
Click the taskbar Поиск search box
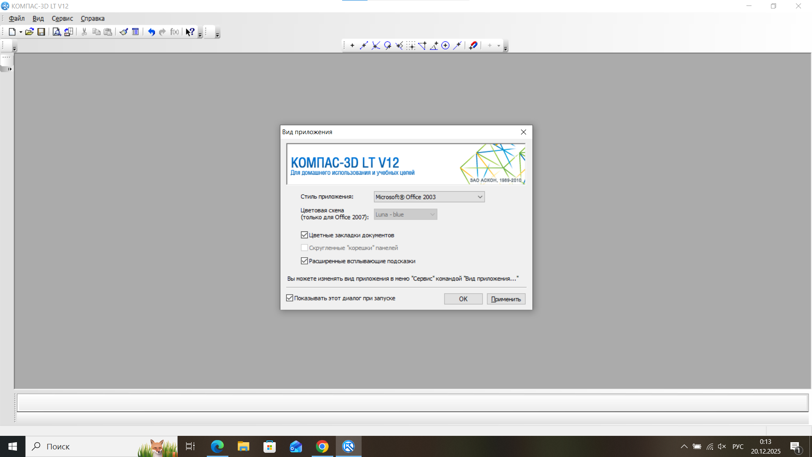pos(101,446)
